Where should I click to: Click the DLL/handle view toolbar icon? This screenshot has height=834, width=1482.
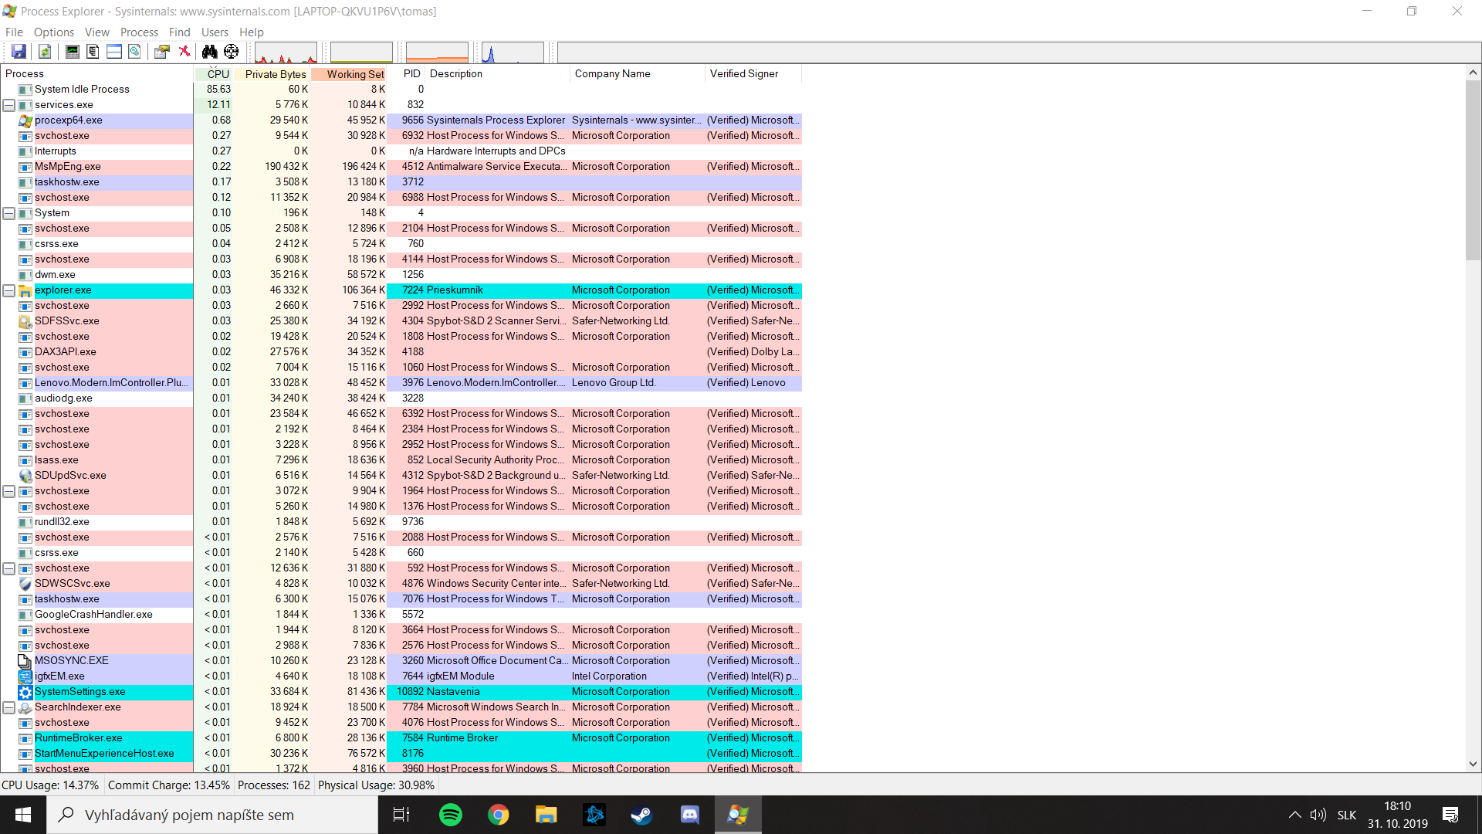pyautogui.click(x=134, y=52)
